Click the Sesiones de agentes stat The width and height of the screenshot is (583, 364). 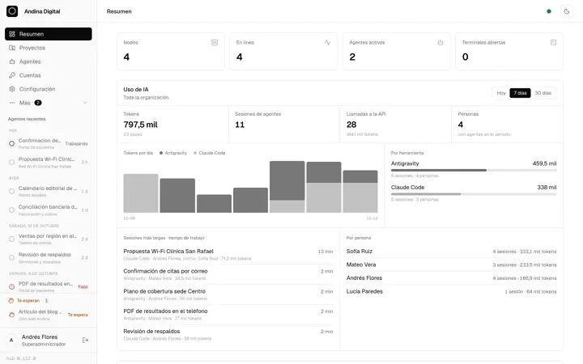284,124
